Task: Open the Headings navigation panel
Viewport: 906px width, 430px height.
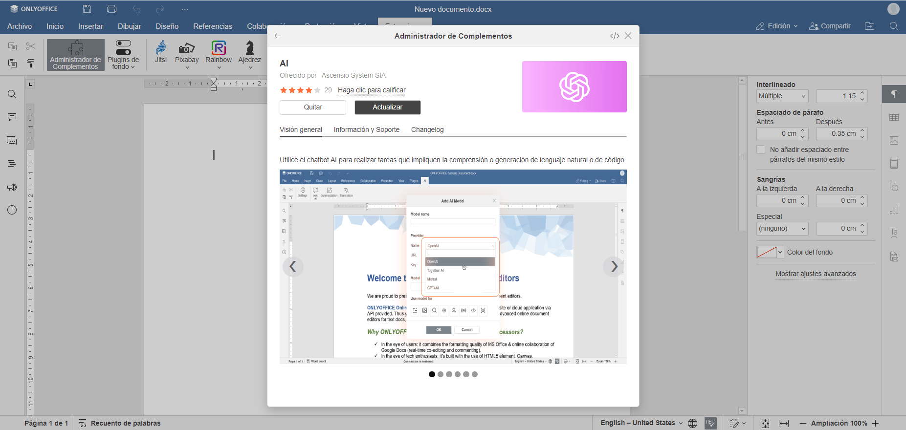Action: pyautogui.click(x=12, y=164)
